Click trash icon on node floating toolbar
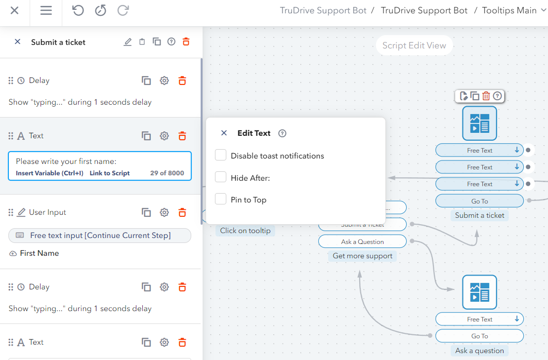Viewport: 548px width, 360px height. (x=486, y=96)
